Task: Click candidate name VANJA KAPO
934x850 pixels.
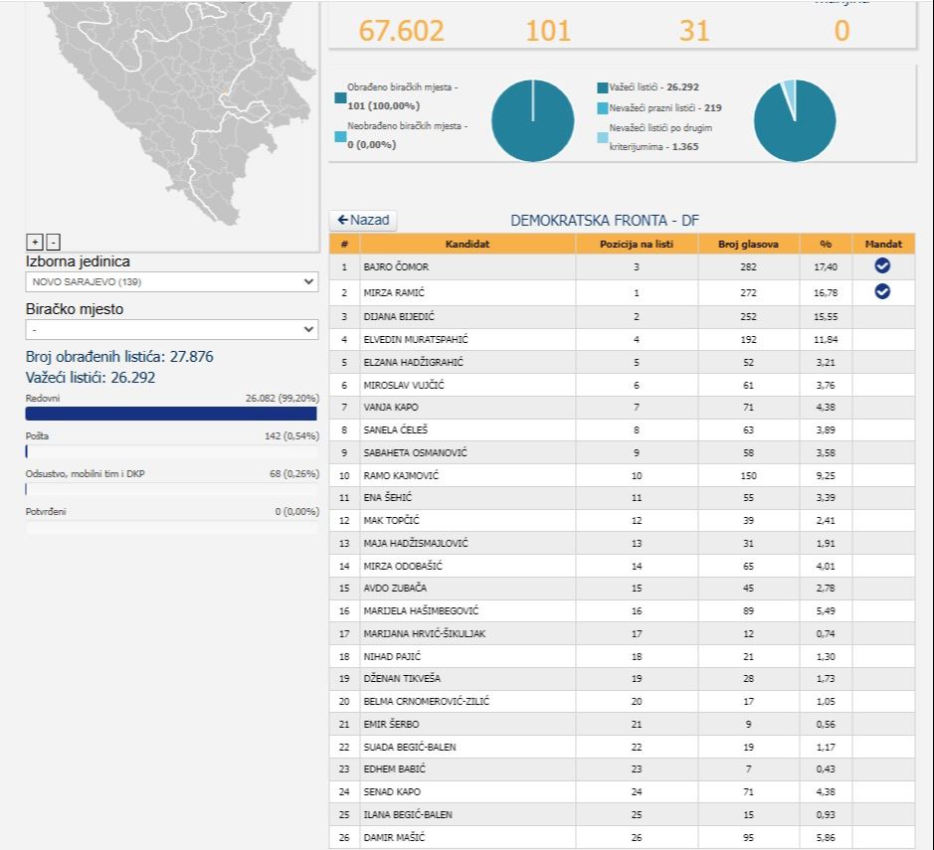Action: click(391, 408)
